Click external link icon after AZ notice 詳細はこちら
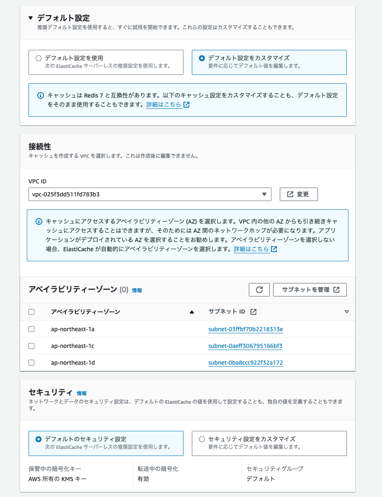The image size is (382, 497). [x=274, y=249]
